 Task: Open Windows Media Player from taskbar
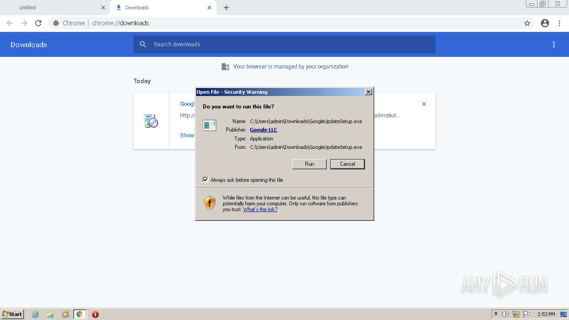pyautogui.click(x=65, y=314)
